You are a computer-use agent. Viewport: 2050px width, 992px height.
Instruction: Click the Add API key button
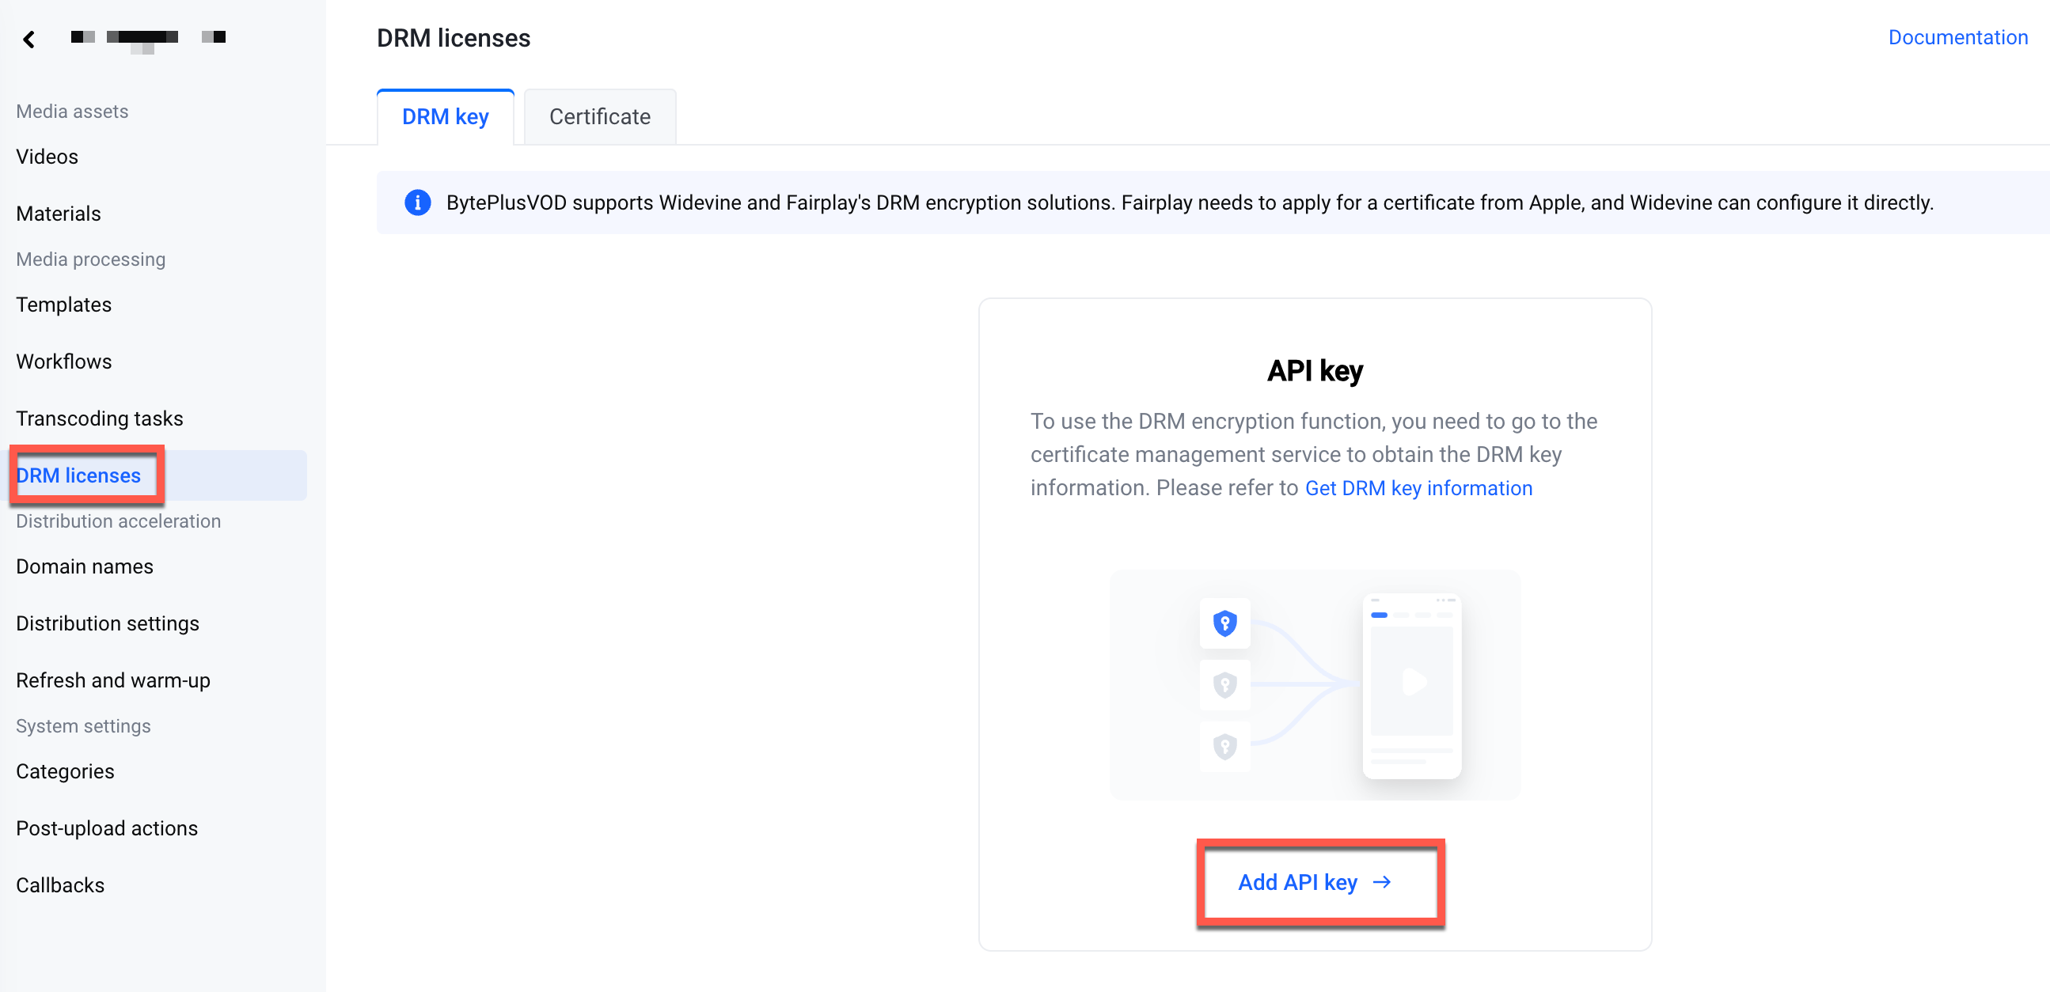click(1316, 881)
